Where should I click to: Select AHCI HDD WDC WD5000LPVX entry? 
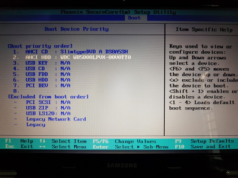(x=72, y=57)
